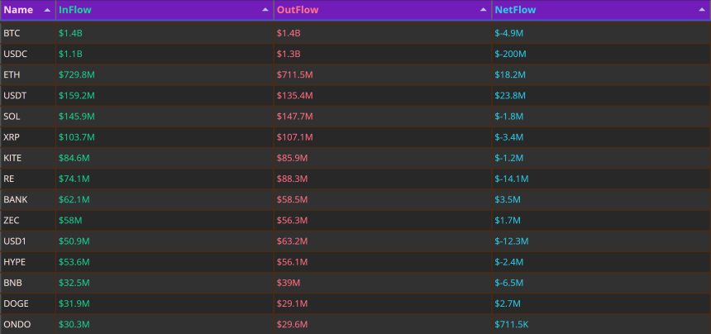Click HYPE inflow value $53.6M

coord(74,262)
